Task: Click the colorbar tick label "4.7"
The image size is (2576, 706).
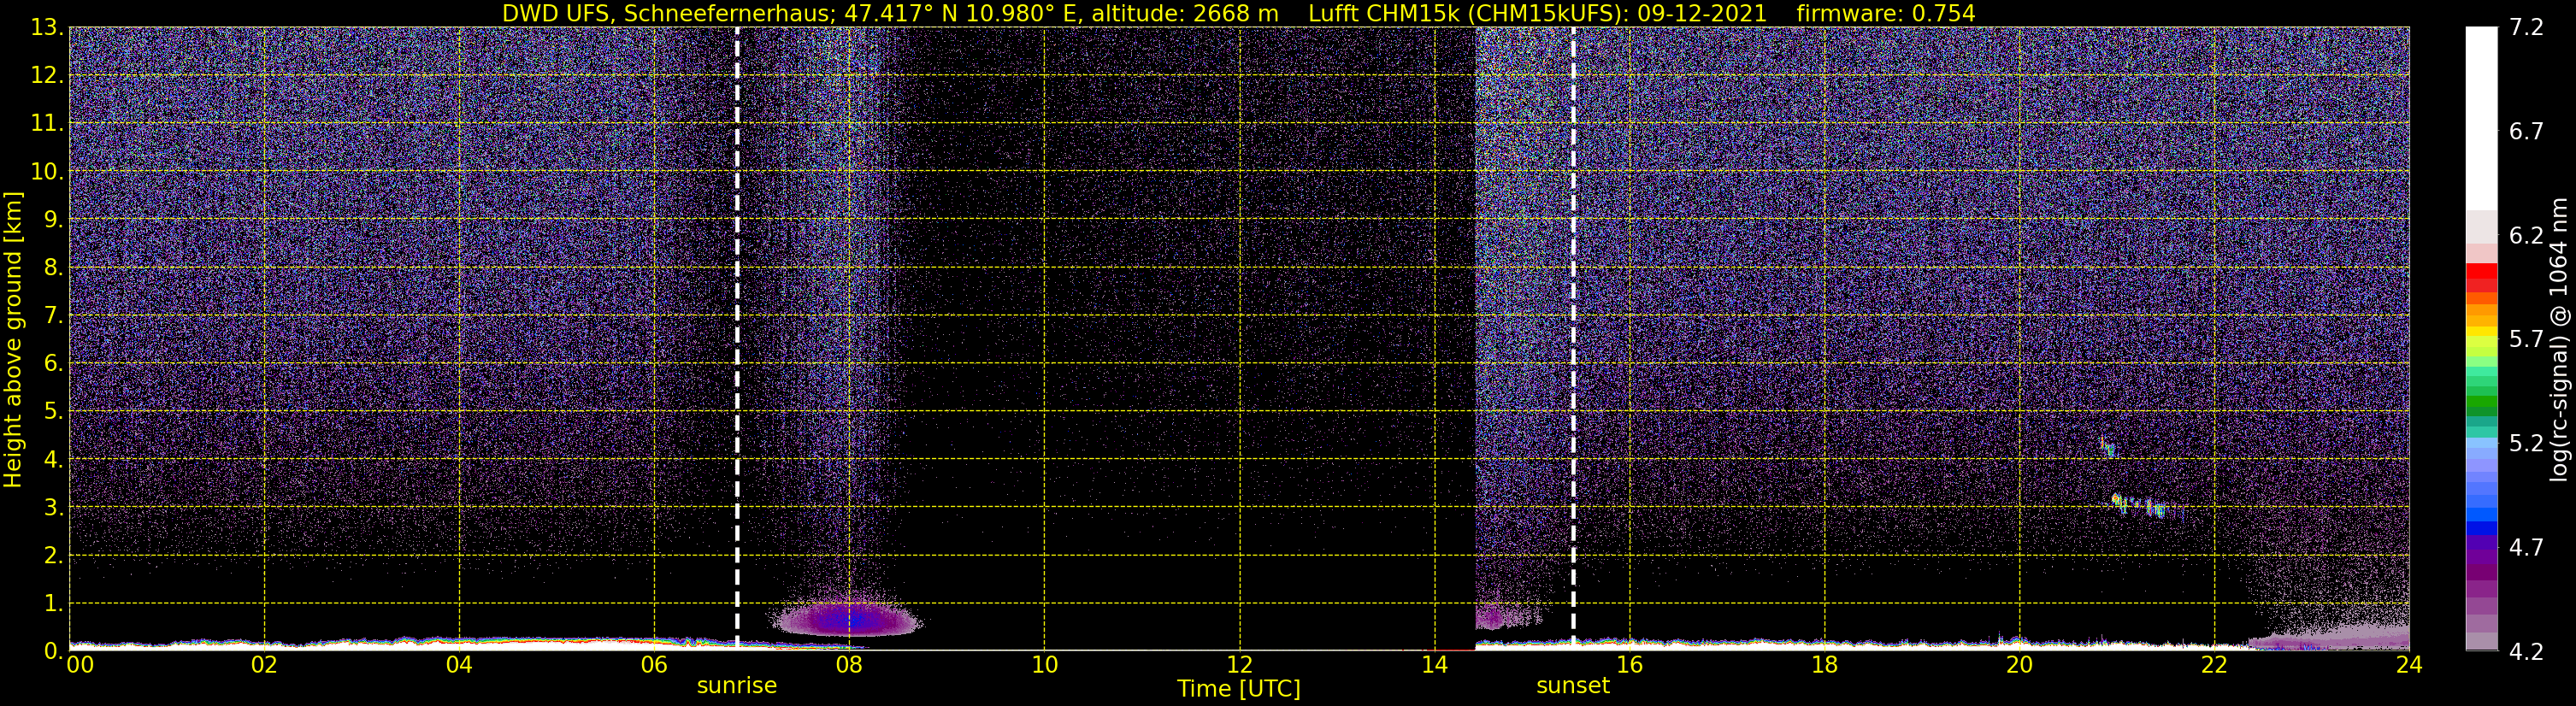Action: 2526,547
